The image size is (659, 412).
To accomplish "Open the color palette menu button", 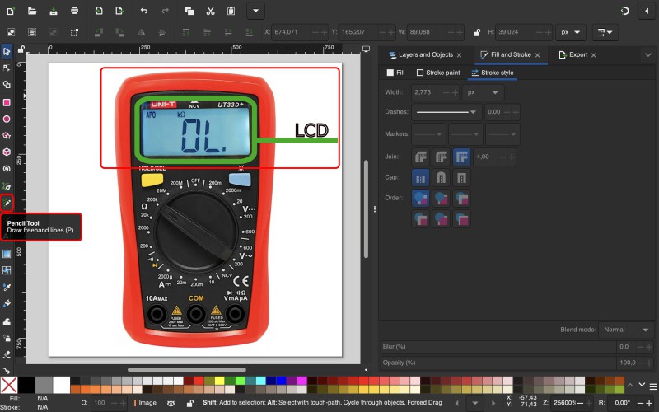I will pyautogui.click(x=652, y=386).
